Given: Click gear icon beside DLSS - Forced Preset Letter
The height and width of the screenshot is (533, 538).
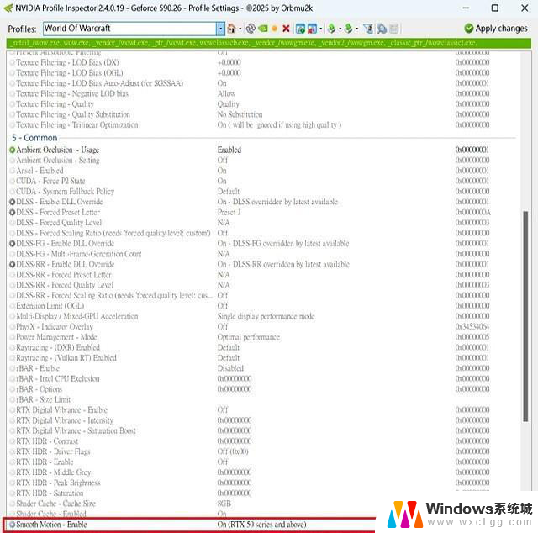Looking at the screenshot, I should click(x=13, y=213).
